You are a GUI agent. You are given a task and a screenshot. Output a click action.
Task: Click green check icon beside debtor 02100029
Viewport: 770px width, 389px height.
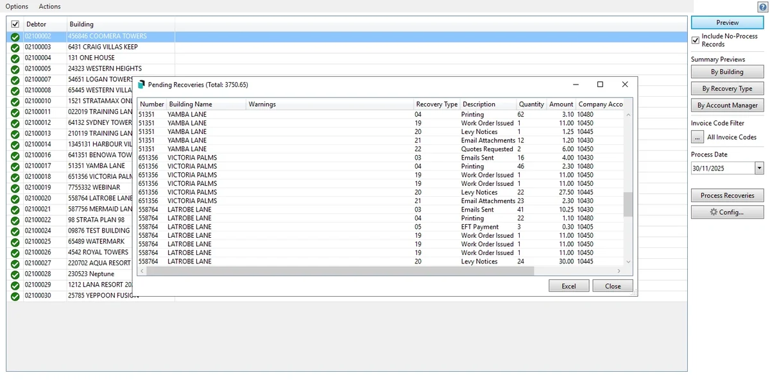[x=15, y=285]
